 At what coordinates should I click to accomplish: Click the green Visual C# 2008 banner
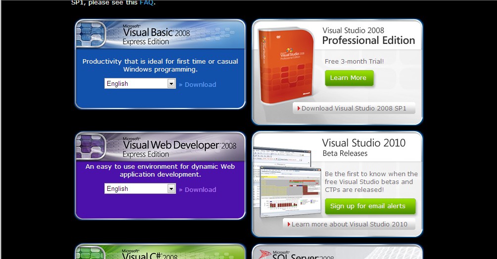pos(160,252)
